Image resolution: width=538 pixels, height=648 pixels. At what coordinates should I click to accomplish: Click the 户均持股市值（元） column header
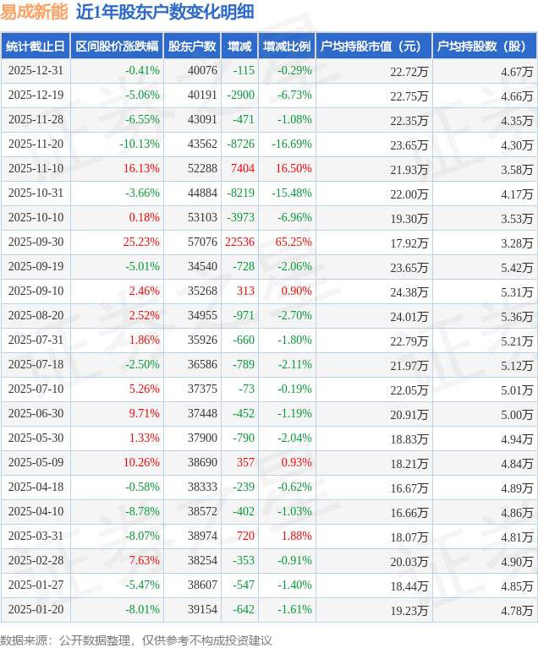pyautogui.click(x=373, y=46)
